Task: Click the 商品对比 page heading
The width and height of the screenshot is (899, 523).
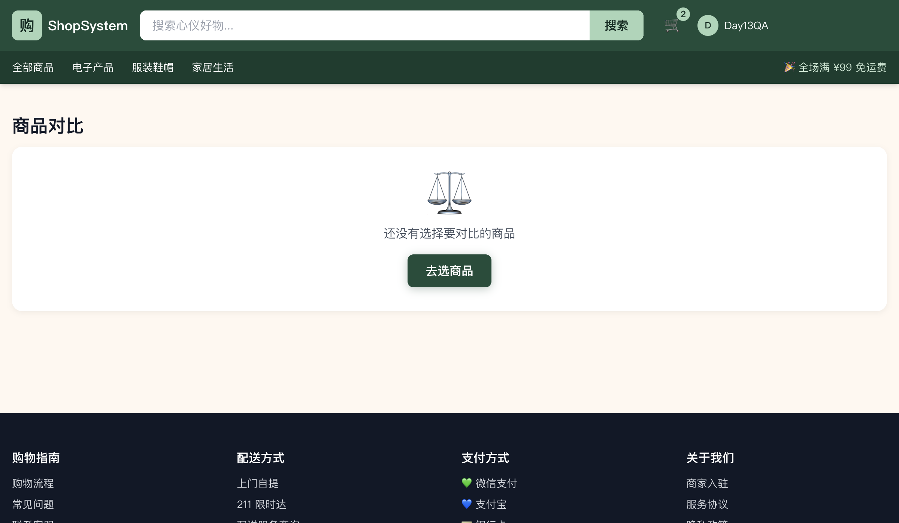Action: 48,126
